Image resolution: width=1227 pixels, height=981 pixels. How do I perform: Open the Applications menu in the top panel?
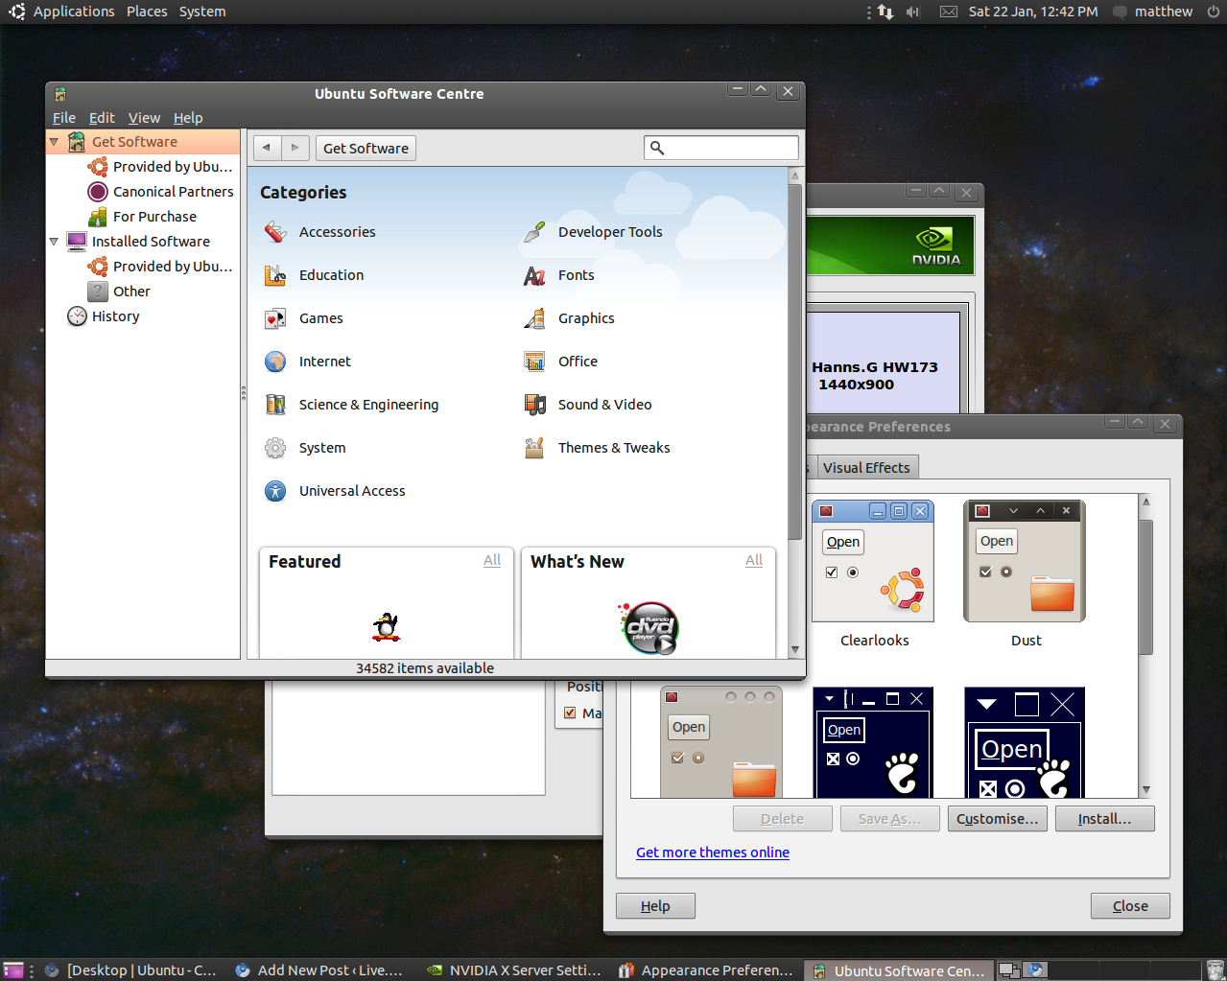pos(74,12)
